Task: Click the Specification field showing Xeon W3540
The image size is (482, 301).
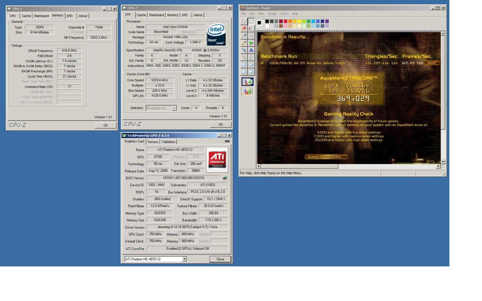Action: click(x=186, y=50)
